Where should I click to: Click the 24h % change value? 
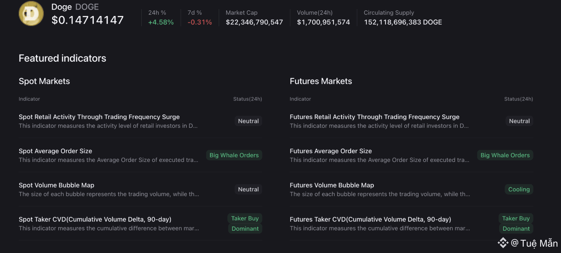tap(161, 22)
